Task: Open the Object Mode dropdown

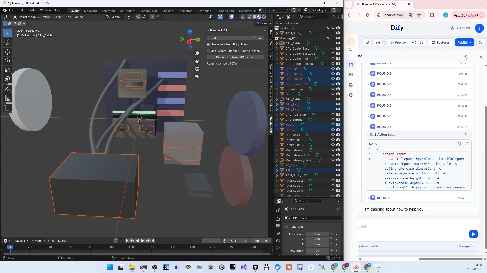Action: point(26,17)
